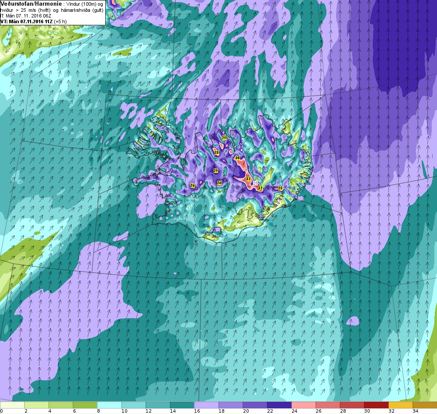The image size is (437, 414).
Task: Click the legend scale number 30
Action: pos(367,411)
